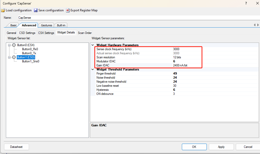Viewport: 260px width, 154px height.
Task: Collapse the Widget Threshold Parameters section
Action: (x=93, y=69)
